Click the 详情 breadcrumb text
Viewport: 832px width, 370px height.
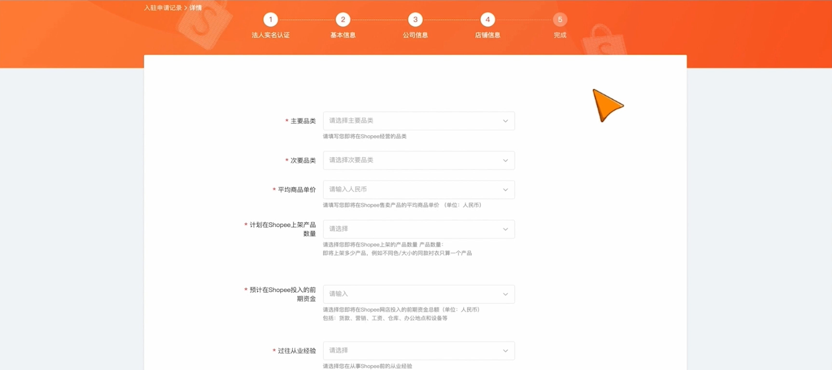pyautogui.click(x=196, y=8)
